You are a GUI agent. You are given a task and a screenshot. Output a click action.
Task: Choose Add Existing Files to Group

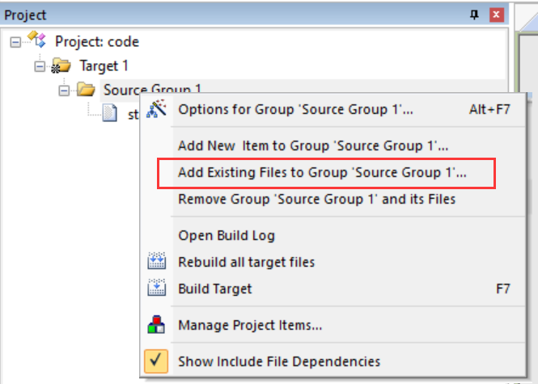(323, 173)
